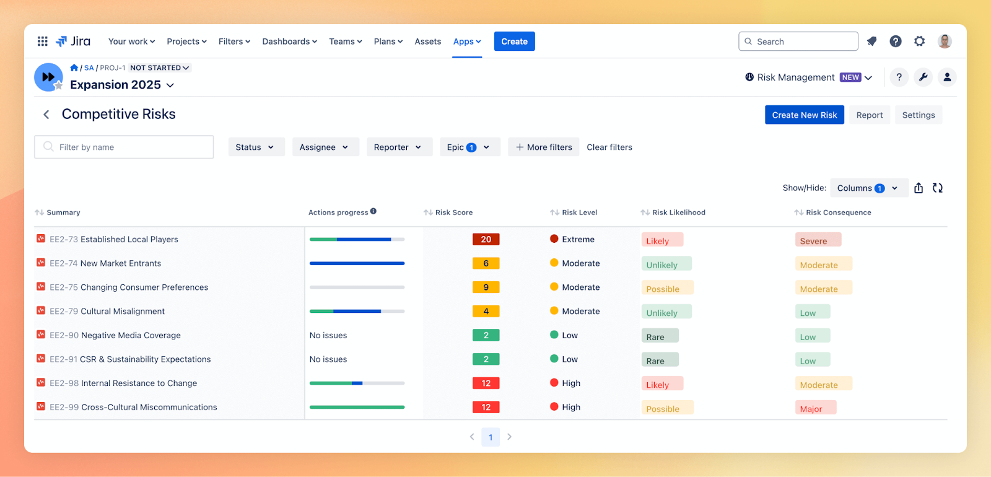
Task: Open the wrench configuration icon
Action: point(923,77)
